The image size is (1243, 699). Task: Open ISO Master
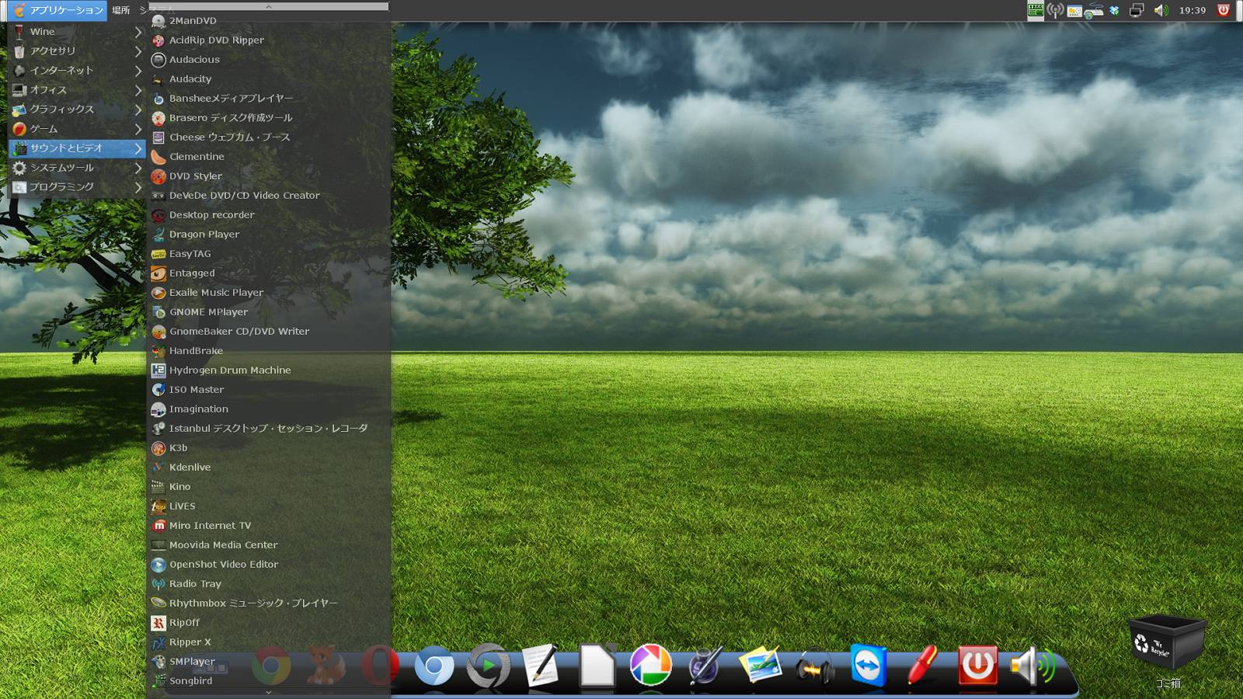point(269,390)
